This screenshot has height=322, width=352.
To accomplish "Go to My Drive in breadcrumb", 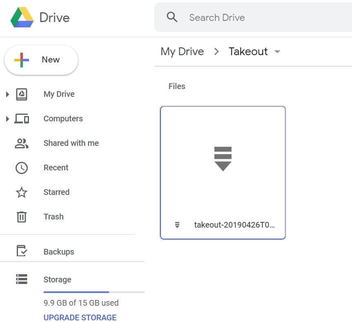I will click(182, 51).
